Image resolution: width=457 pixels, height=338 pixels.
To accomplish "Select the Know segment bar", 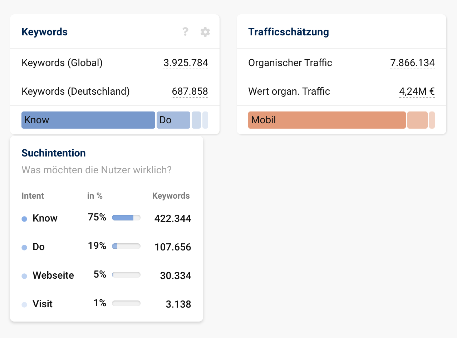I will point(88,120).
